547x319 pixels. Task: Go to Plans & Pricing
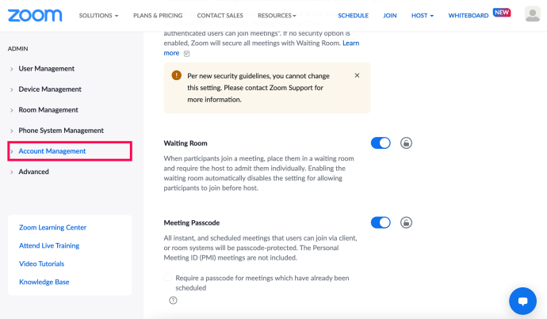(158, 16)
